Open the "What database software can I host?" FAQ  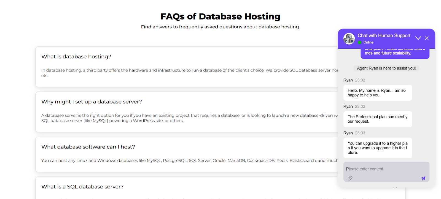point(88,147)
